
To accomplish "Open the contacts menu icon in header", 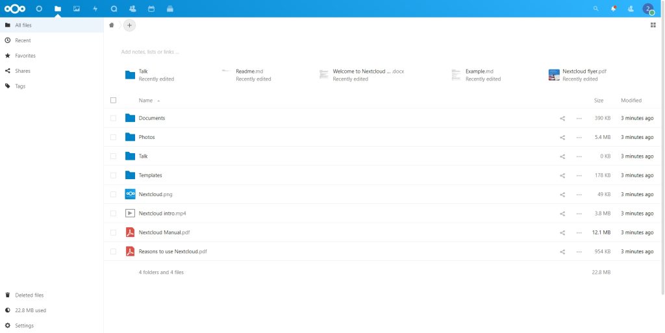I will pyautogui.click(x=631, y=8).
